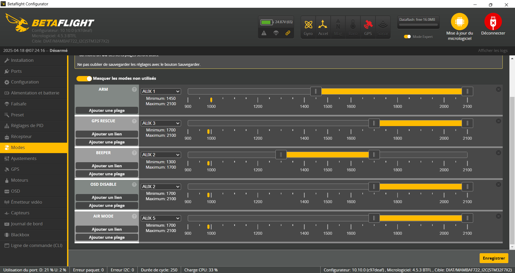Open the ARM channel dropdown AUX 1
Viewport: 515px width, 273px height.
(x=161, y=91)
